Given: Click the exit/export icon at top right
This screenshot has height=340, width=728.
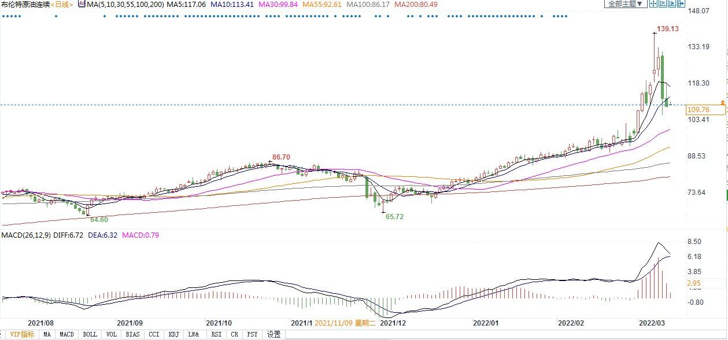Looking at the screenshot, I should 681,3.
